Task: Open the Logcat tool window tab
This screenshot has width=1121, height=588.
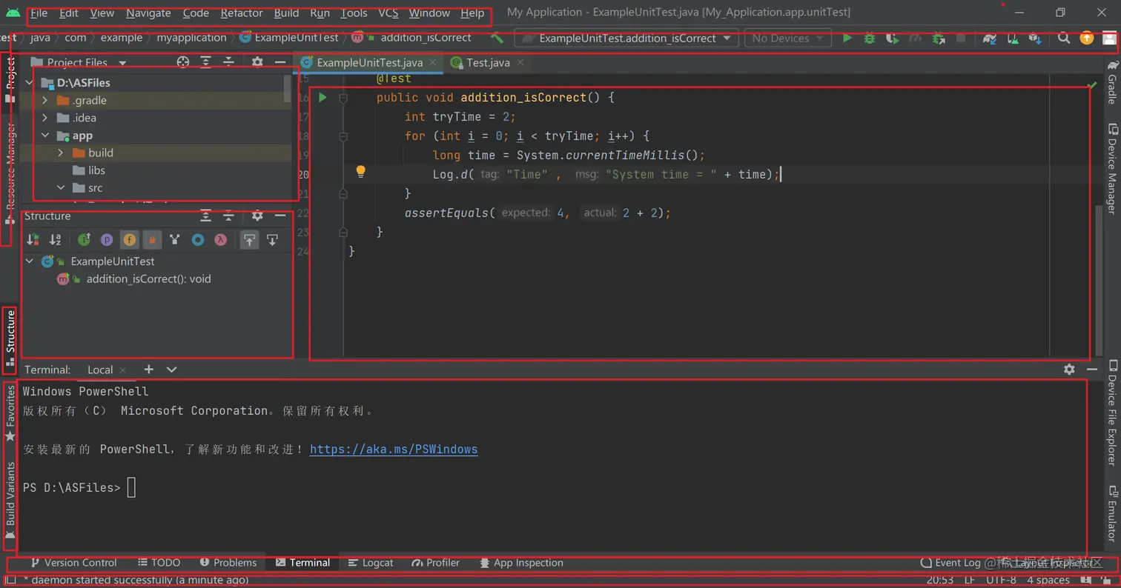Action: pyautogui.click(x=371, y=563)
